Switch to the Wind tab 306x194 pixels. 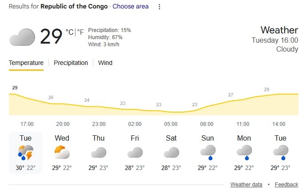(105, 63)
